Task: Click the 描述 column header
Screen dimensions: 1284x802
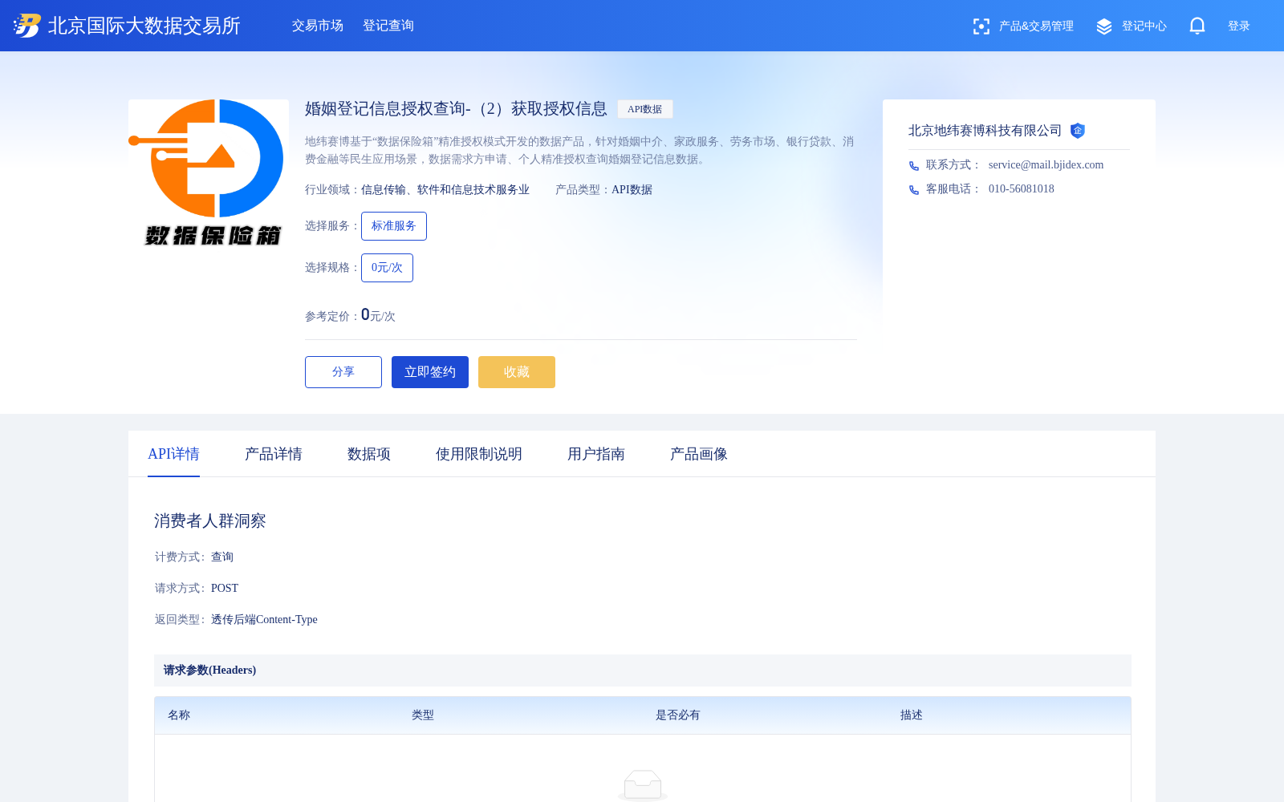Action: pyautogui.click(x=912, y=715)
